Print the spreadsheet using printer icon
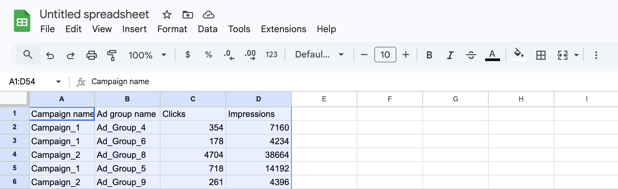Screen dimensions: 618x189 point(91,55)
